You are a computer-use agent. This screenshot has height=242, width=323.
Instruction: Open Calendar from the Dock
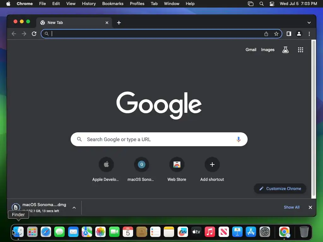click(128, 232)
